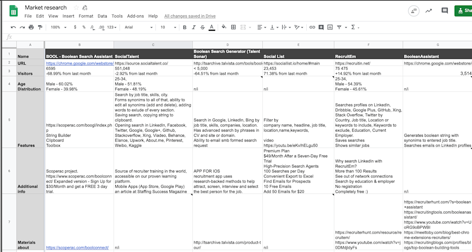
Task: Open the Edit menu
Action: (40, 16)
